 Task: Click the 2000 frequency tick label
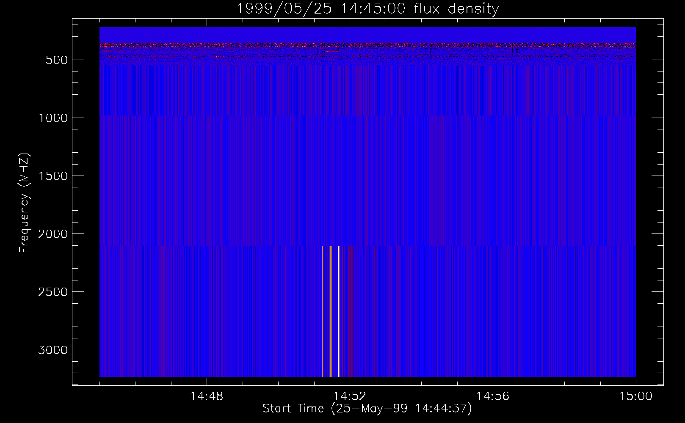53,234
